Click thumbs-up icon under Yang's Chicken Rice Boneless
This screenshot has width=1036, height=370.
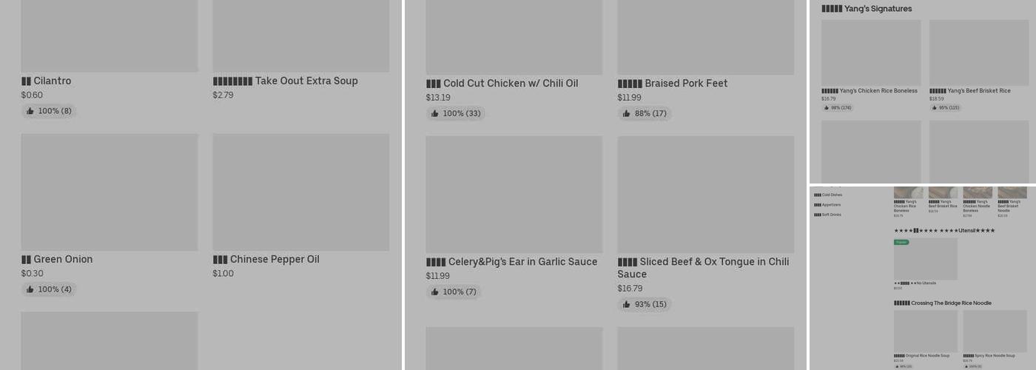tap(827, 108)
